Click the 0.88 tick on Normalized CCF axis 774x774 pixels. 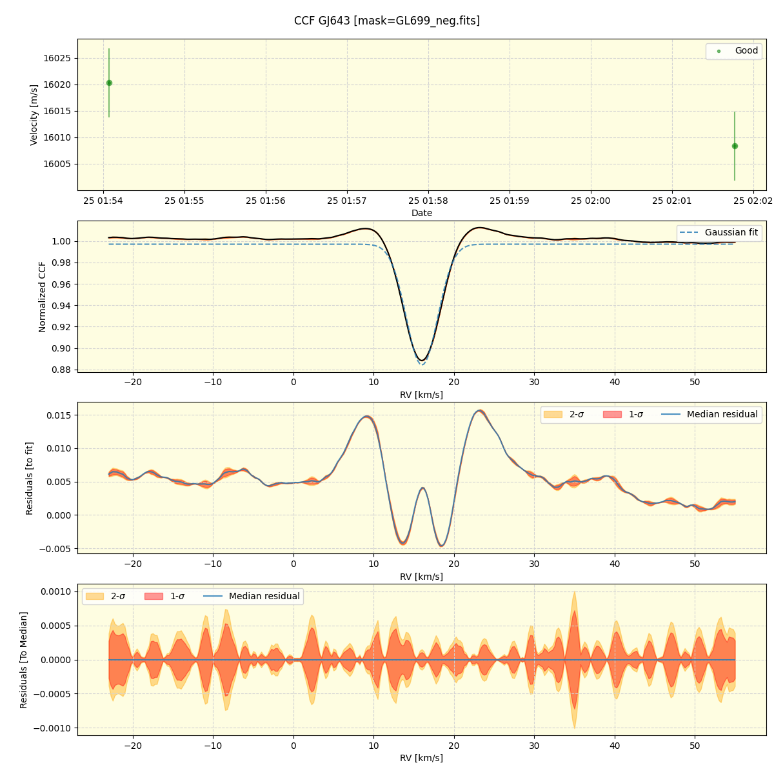(61, 370)
